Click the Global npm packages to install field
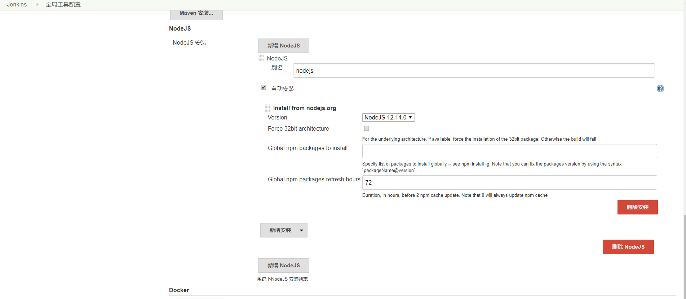This screenshot has height=299, width=686. (509, 151)
